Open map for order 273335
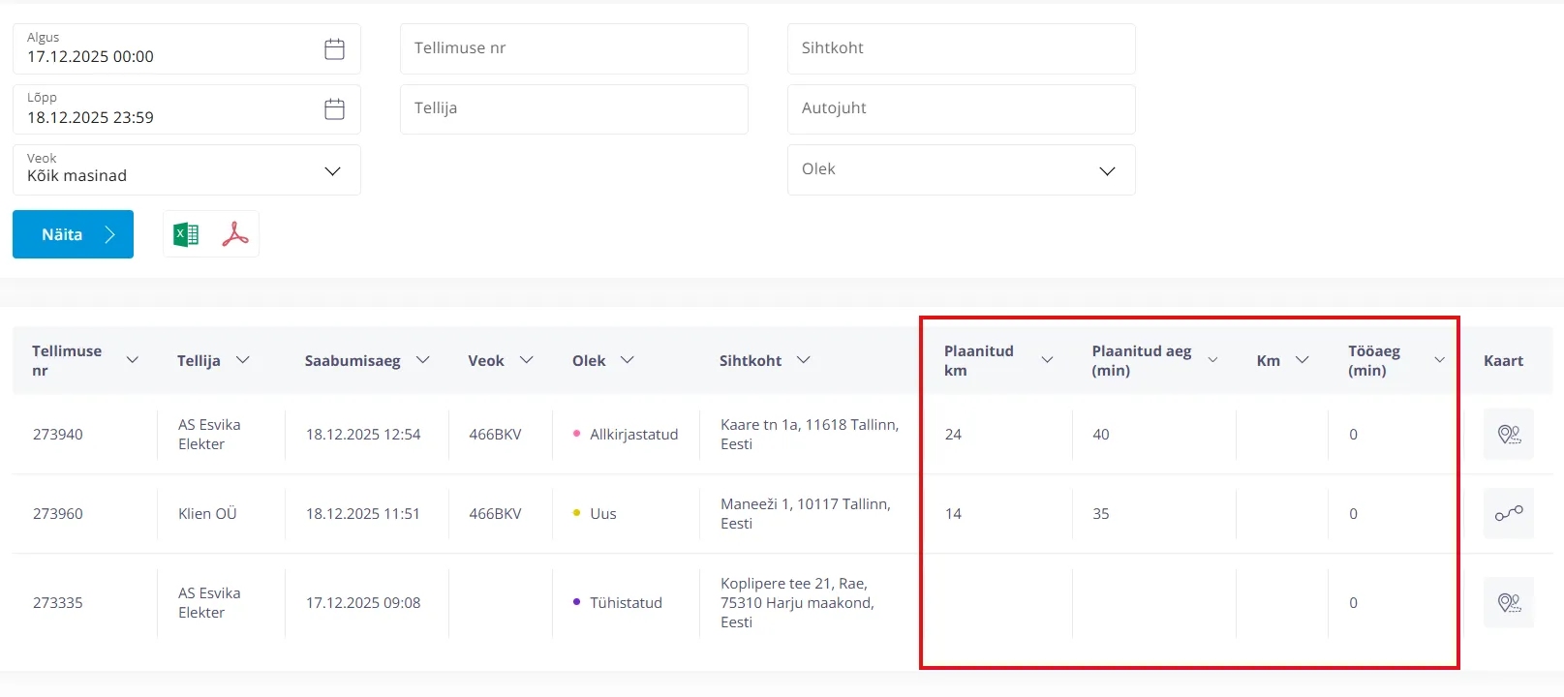The image size is (1564, 697). click(x=1508, y=603)
